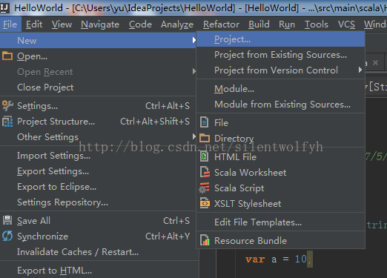This screenshot has width=387, height=278.
Task: Open the Build menu
Action: 259,24
